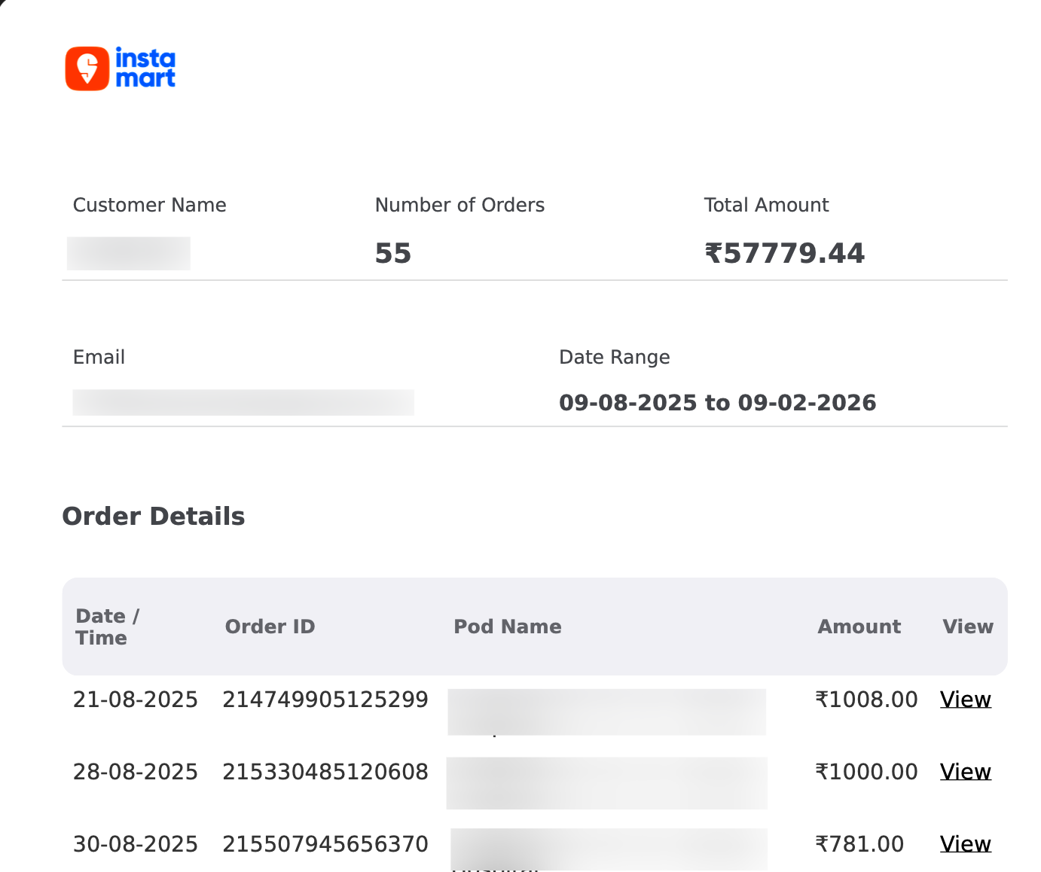This screenshot has width=1041, height=872.
Task: Click the Number of Orders value 55
Action: pyautogui.click(x=393, y=253)
